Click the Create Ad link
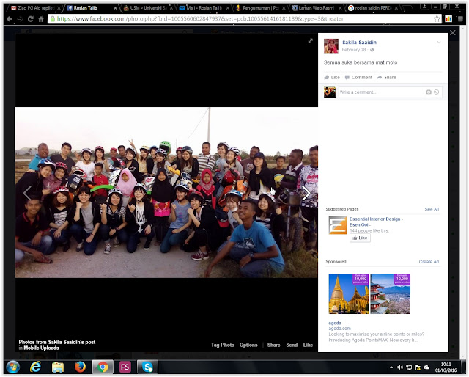The width and height of the screenshot is (469, 377). point(429,261)
